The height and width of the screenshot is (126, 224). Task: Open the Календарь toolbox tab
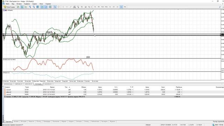(47, 121)
